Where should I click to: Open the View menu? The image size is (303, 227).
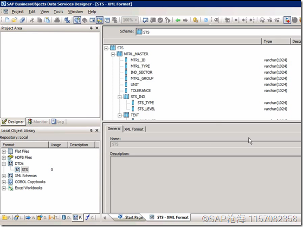pos(44,11)
